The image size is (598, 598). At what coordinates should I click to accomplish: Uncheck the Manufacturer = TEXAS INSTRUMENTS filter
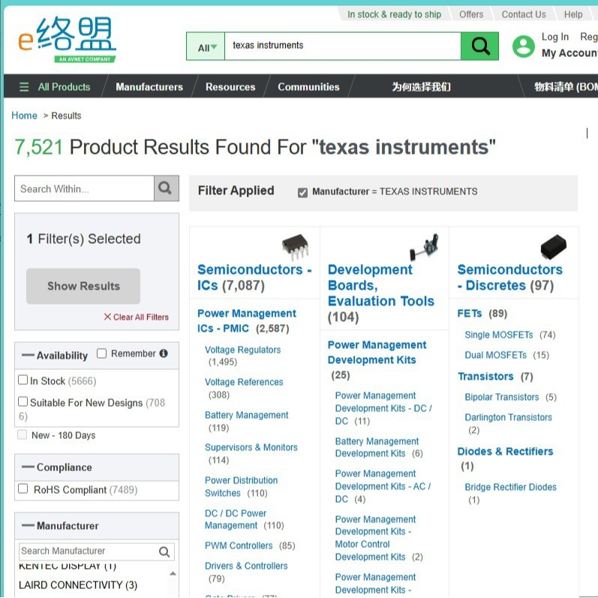303,193
